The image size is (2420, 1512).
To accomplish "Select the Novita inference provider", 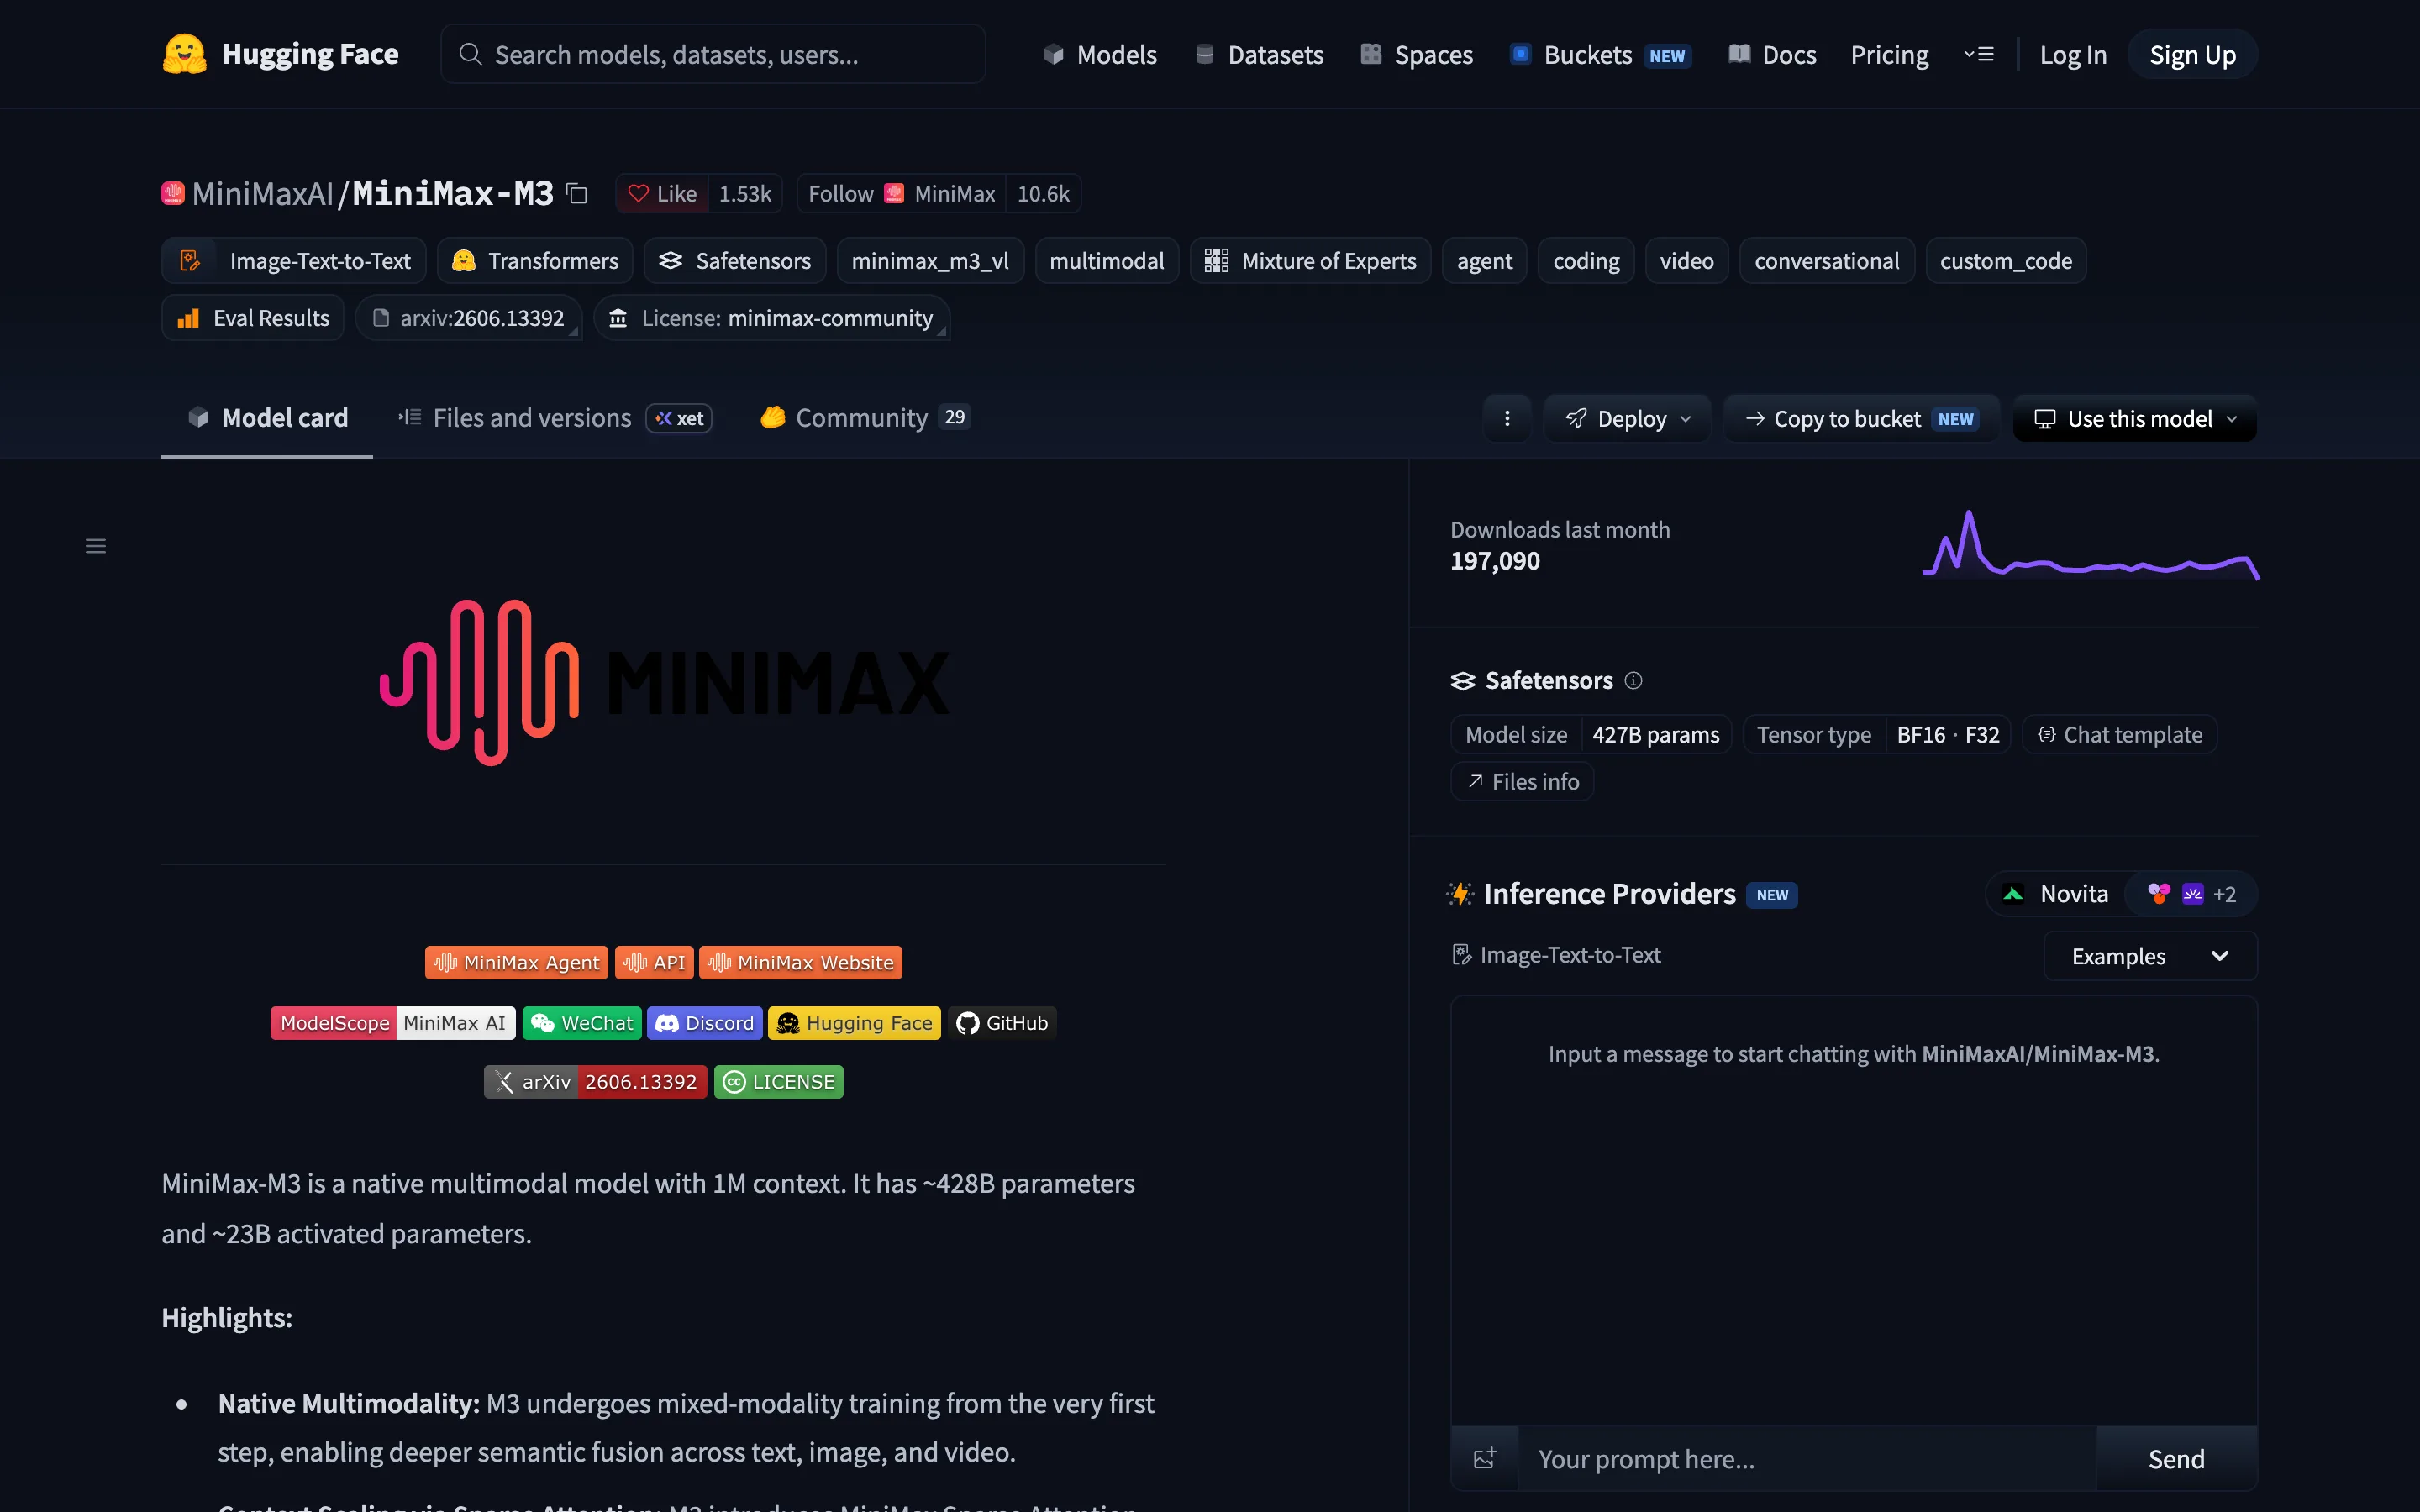I will pyautogui.click(x=2056, y=894).
